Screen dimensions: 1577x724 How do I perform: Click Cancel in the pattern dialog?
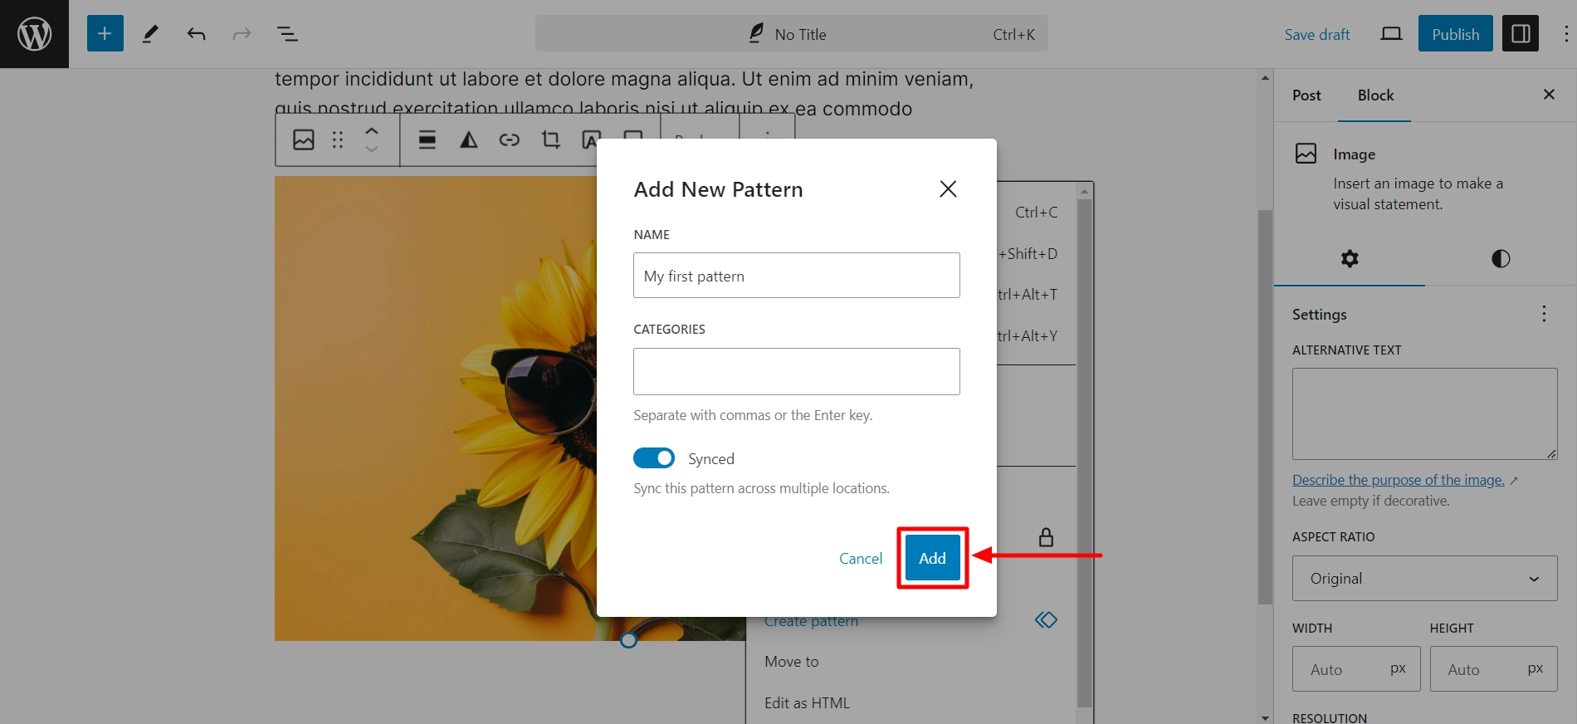[861, 559]
